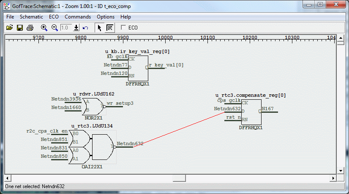Open the Commands menu
Image resolution: width=349 pixels, height=194 pixels.
click(x=78, y=17)
